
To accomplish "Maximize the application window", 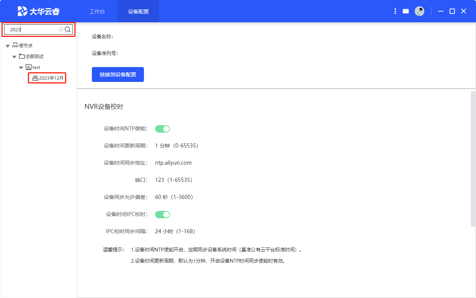I will point(452,11).
